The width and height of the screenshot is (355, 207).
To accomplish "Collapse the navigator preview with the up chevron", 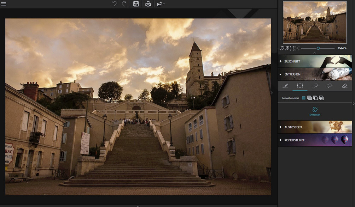I will pos(315,53).
